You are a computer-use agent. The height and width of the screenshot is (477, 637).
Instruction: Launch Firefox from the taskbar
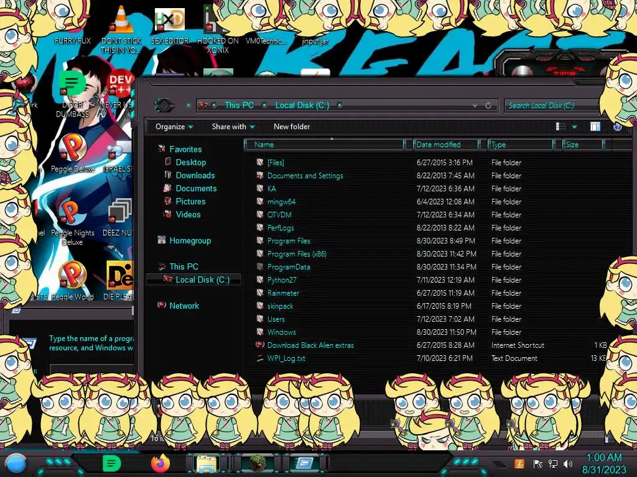coord(160,463)
